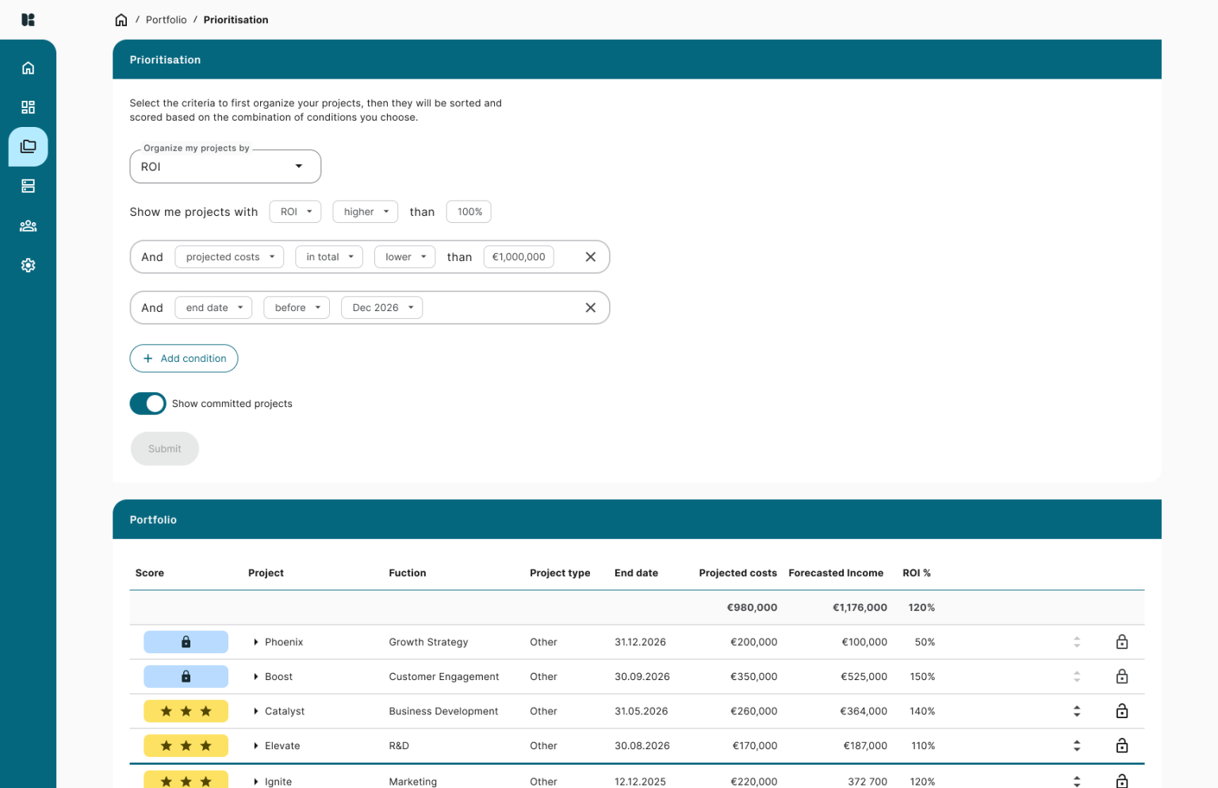Open the Organize my projects by dropdown
Image resolution: width=1218 pixels, height=788 pixels.
pyautogui.click(x=224, y=166)
